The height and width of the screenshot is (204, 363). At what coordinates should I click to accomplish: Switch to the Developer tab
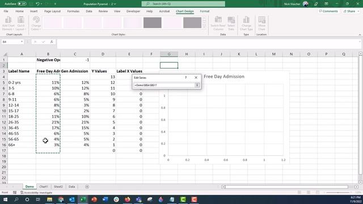click(133, 11)
